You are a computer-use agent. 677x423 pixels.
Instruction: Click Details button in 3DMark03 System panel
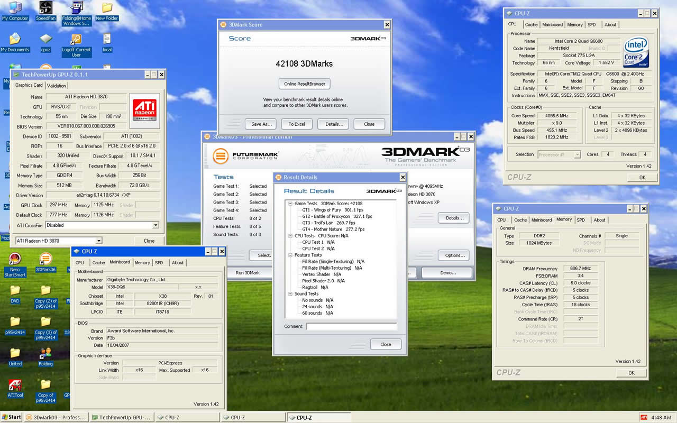(x=453, y=218)
